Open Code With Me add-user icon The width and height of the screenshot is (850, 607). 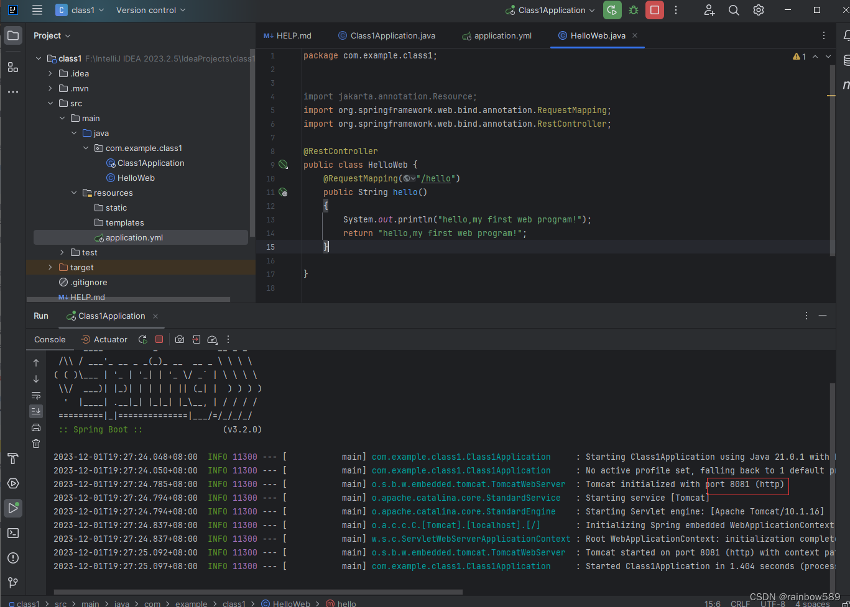709,10
